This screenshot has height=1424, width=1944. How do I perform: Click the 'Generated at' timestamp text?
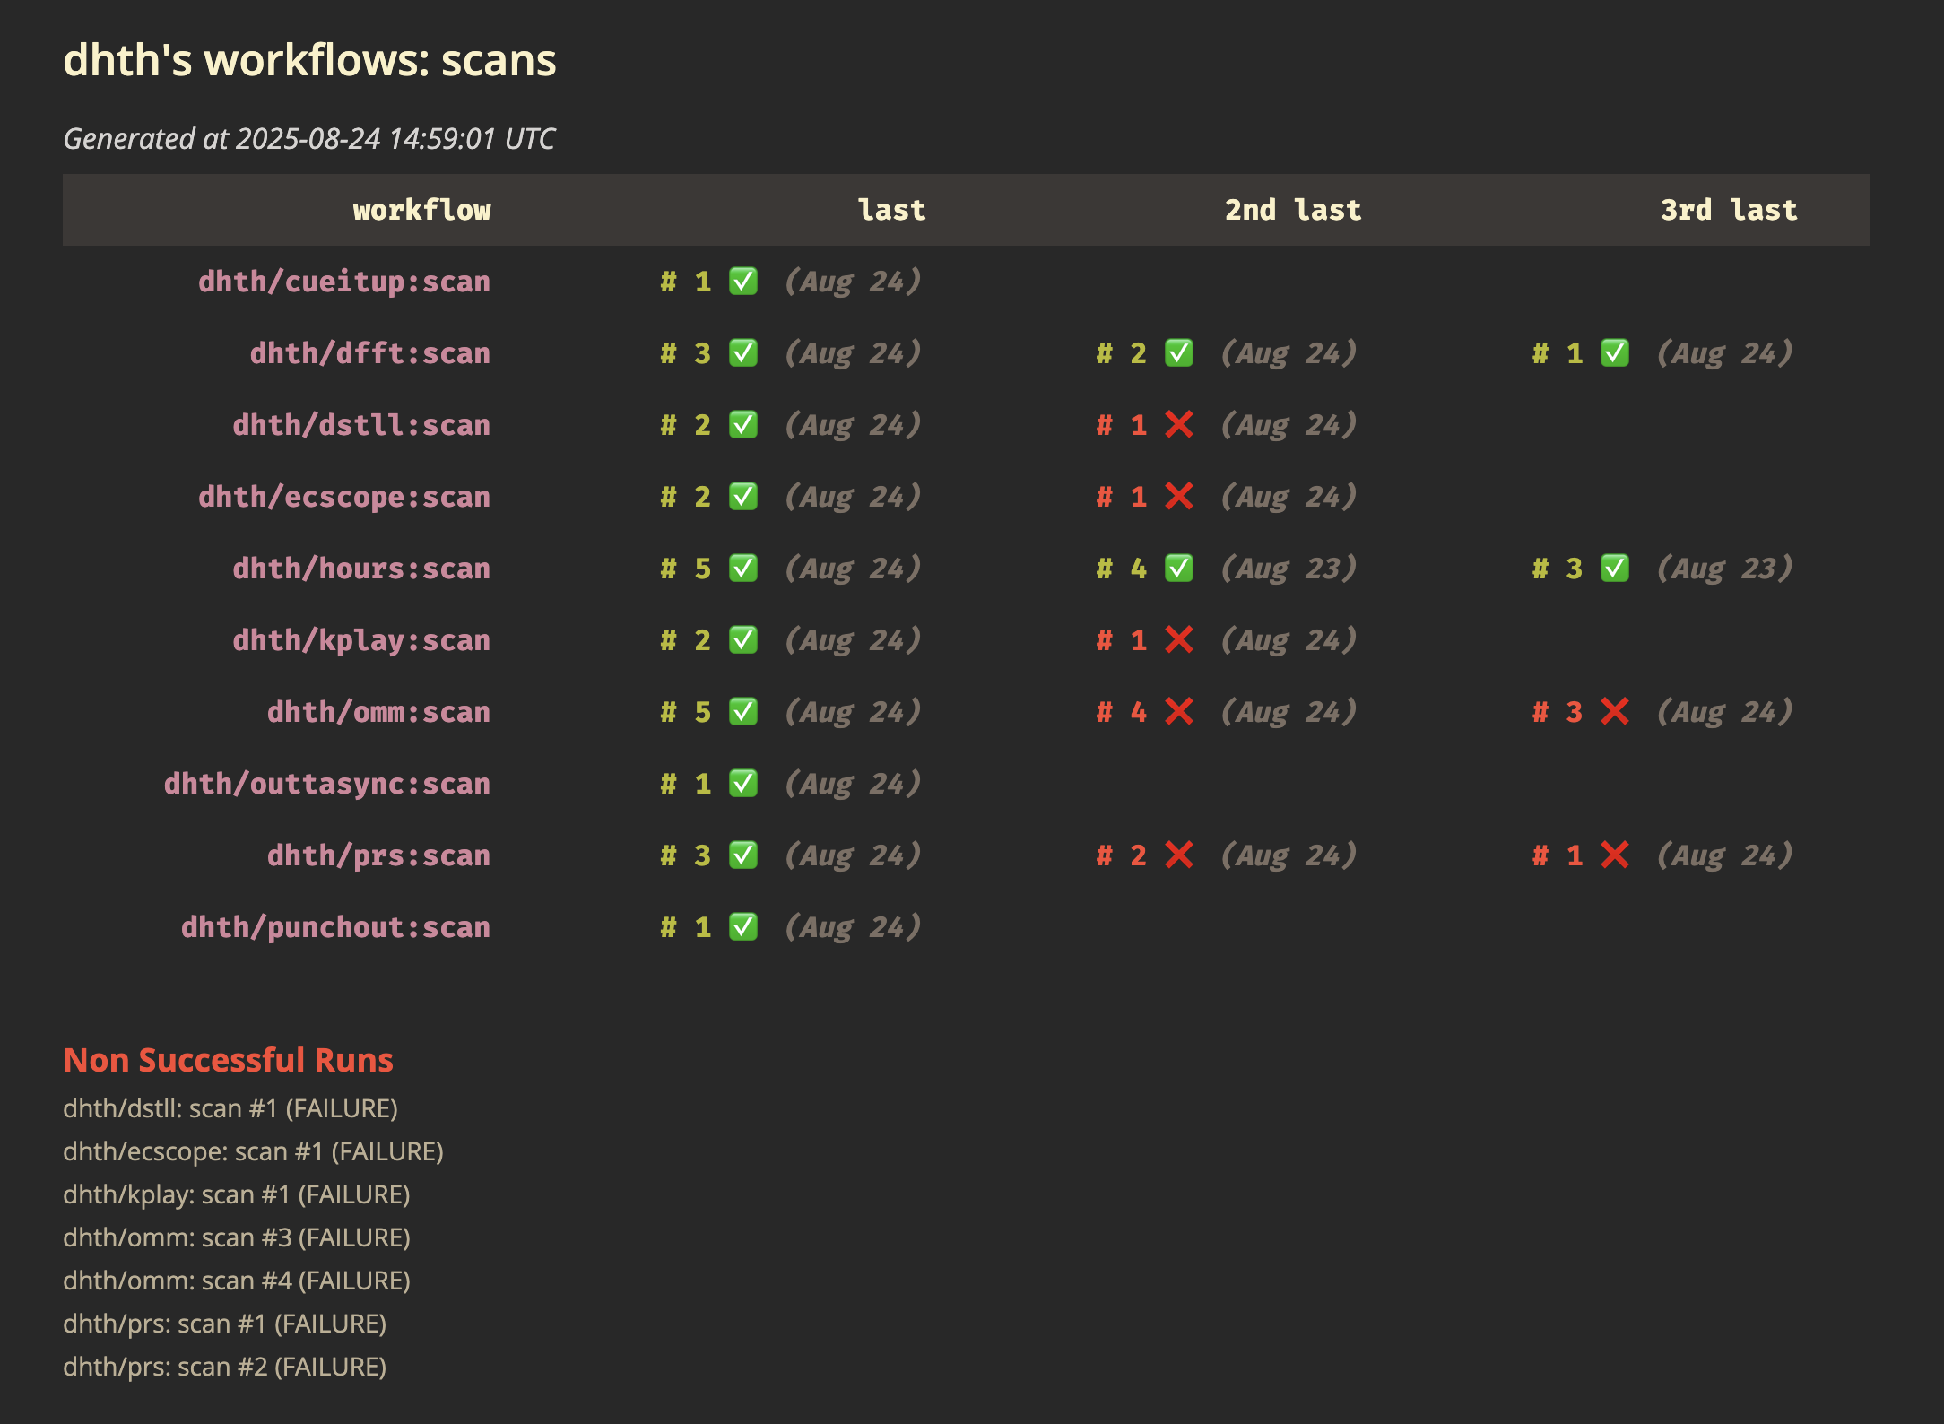point(308,139)
